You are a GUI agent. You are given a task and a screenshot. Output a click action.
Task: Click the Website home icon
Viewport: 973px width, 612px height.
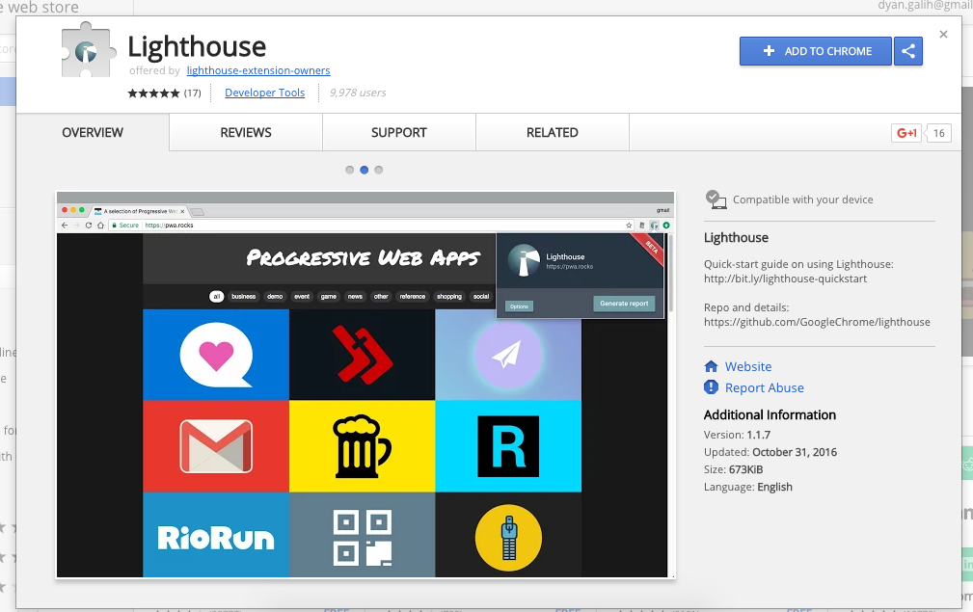coord(711,366)
